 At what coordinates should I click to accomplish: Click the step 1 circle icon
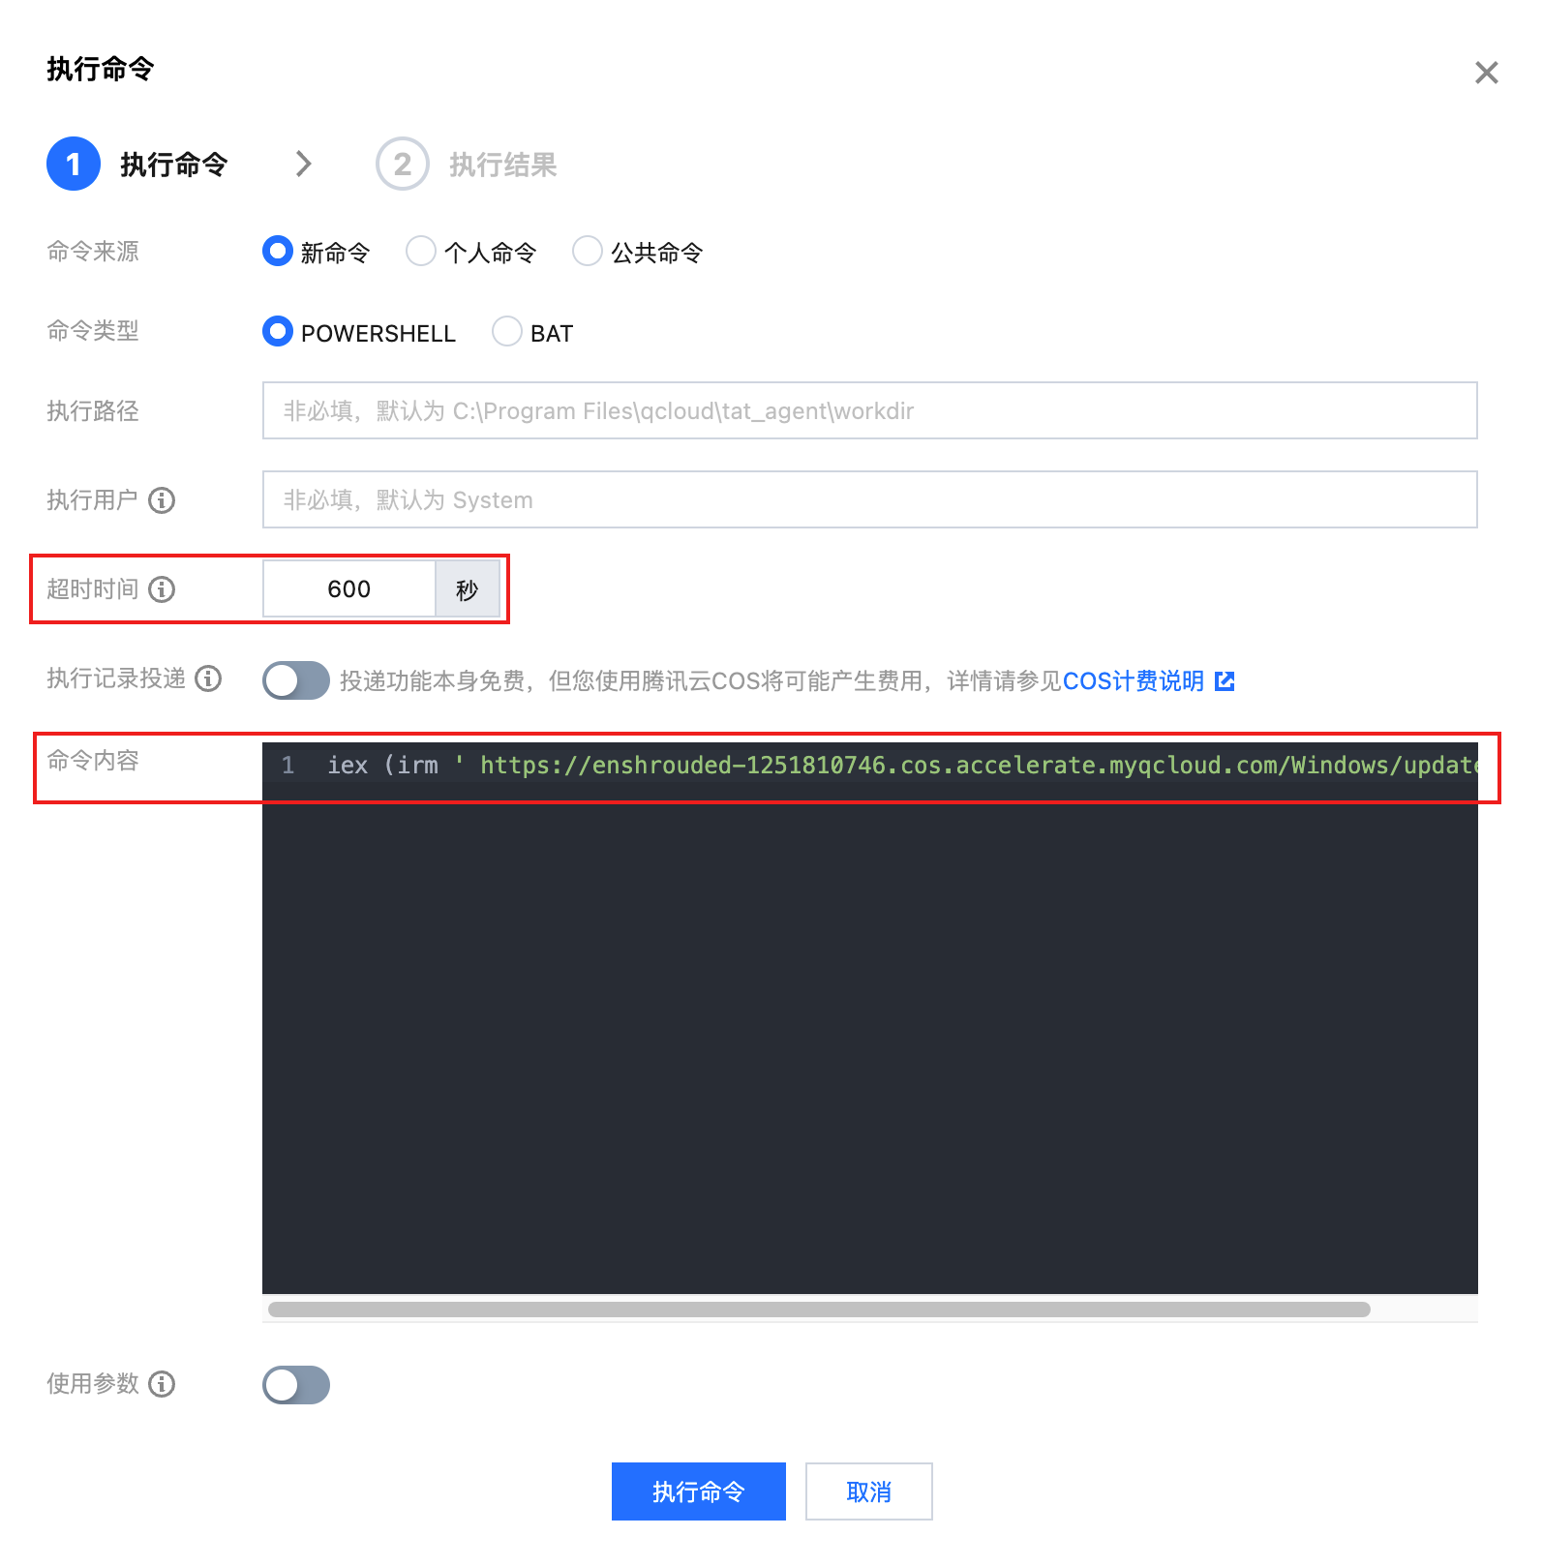[74, 164]
